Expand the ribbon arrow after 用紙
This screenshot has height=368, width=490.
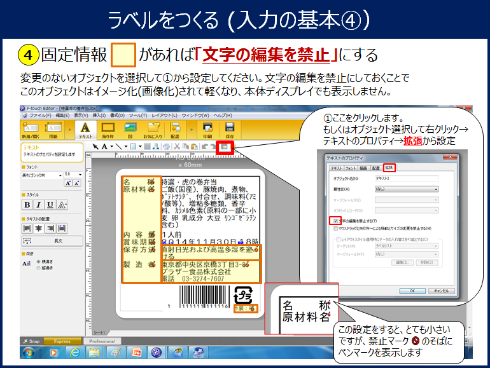click(70, 130)
